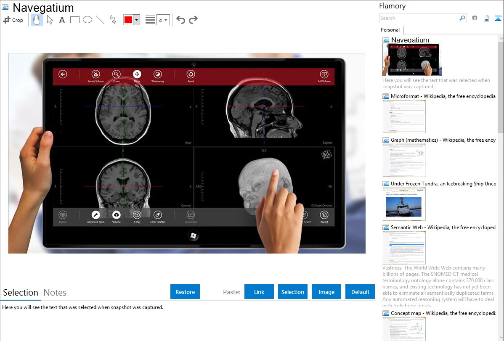
Task: Click the Microformat snapshot window icon
Action: coord(386,96)
